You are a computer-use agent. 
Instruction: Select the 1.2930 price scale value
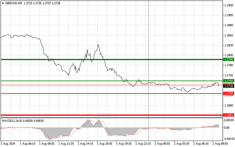229,5
